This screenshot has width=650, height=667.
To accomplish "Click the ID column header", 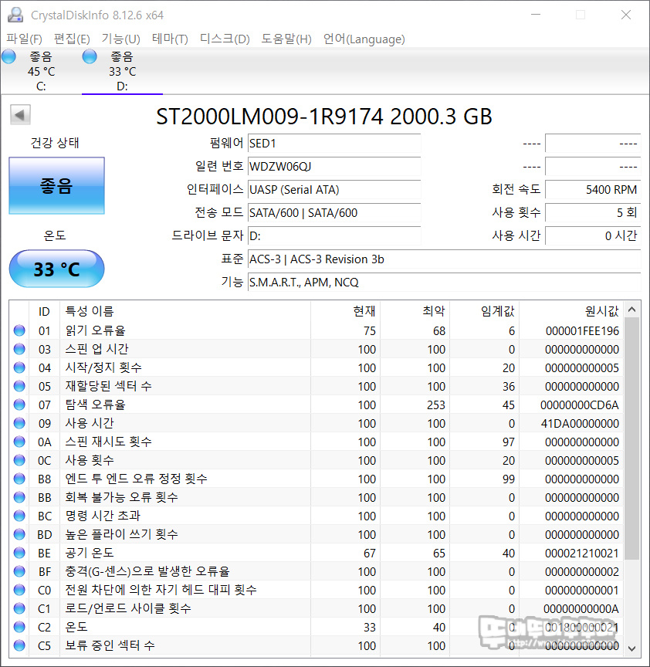I will coord(44,311).
